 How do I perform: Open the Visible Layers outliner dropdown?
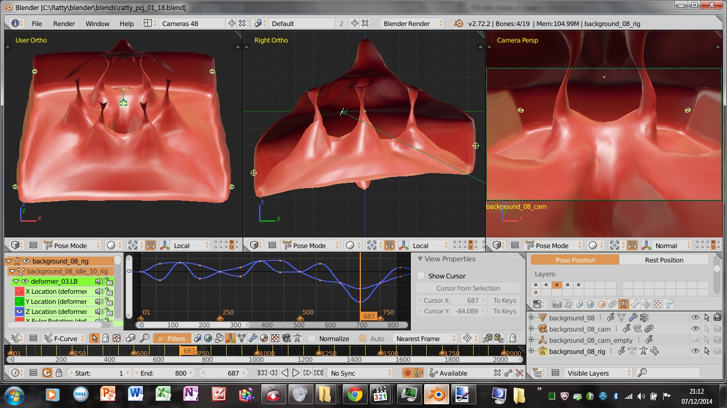coord(599,373)
